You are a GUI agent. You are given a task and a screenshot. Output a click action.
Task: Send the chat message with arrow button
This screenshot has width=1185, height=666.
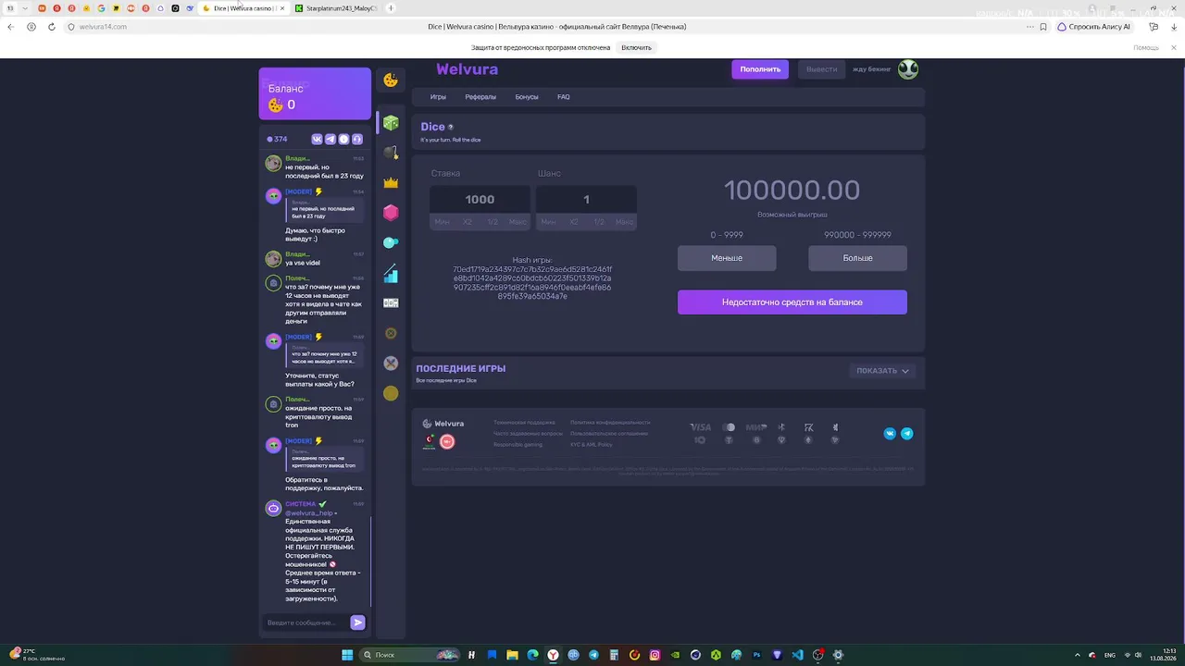(x=357, y=623)
